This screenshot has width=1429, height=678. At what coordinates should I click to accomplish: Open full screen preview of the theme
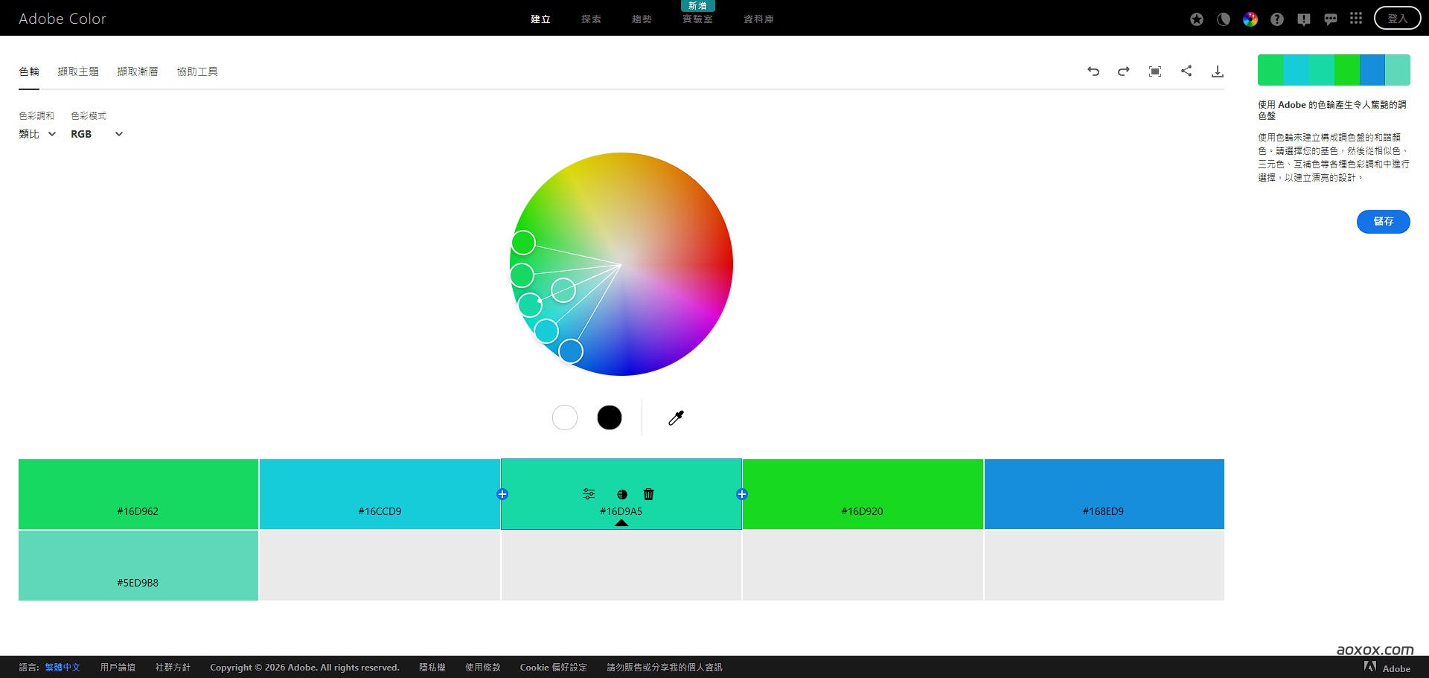coord(1155,71)
